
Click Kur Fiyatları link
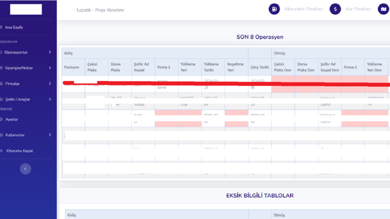tap(358, 9)
